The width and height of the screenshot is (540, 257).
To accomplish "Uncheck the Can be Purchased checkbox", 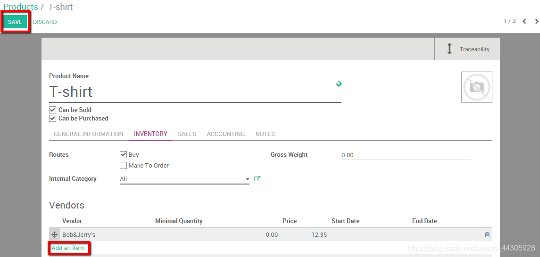I will pos(52,119).
